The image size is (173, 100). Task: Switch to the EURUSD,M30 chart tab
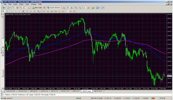click(x=11, y=91)
